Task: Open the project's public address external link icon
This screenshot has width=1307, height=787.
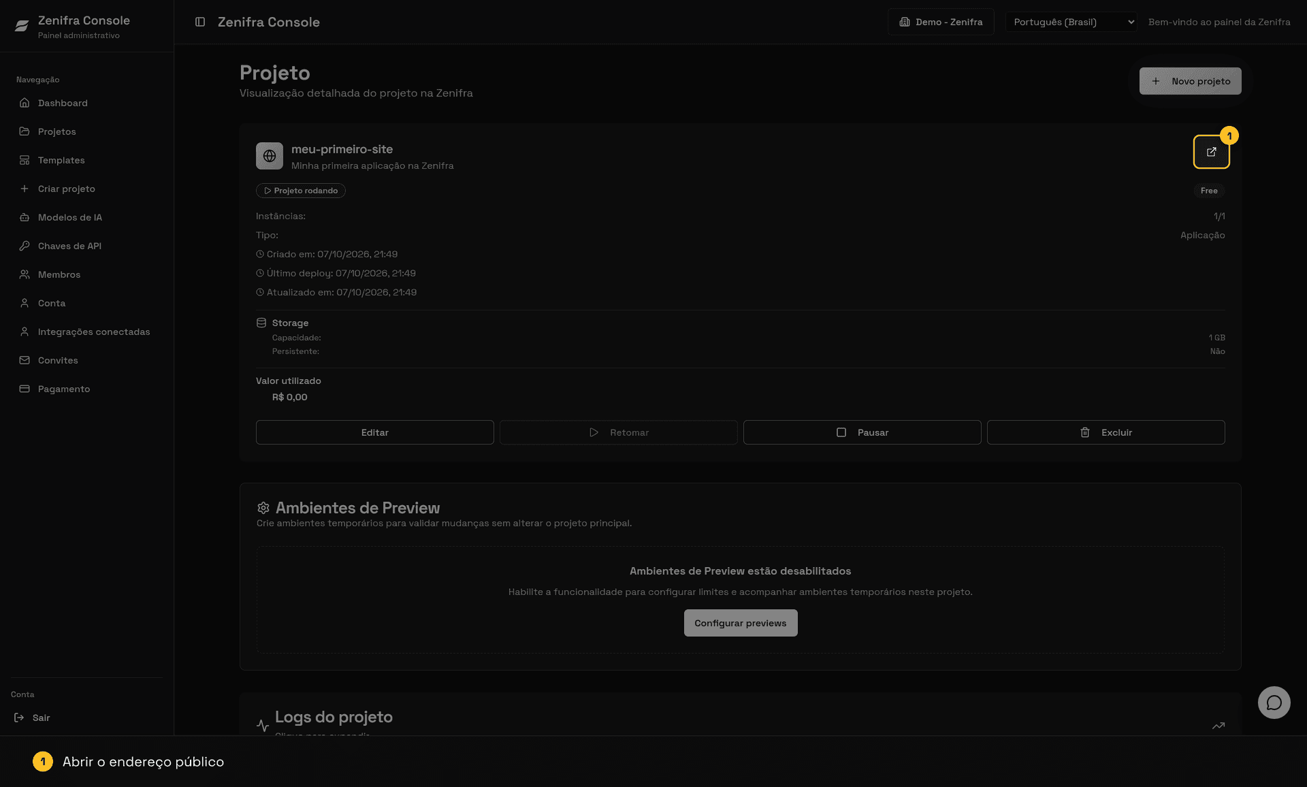Action: (x=1211, y=152)
